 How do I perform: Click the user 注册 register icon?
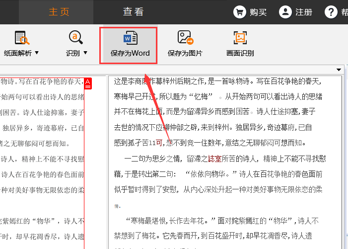click(285, 12)
